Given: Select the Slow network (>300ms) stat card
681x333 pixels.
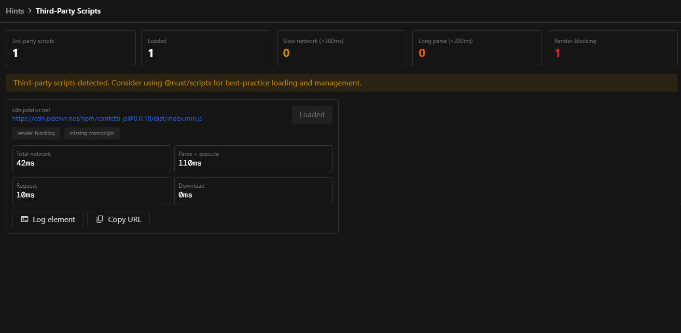Looking at the screenshot, I should tap(342, 48).
